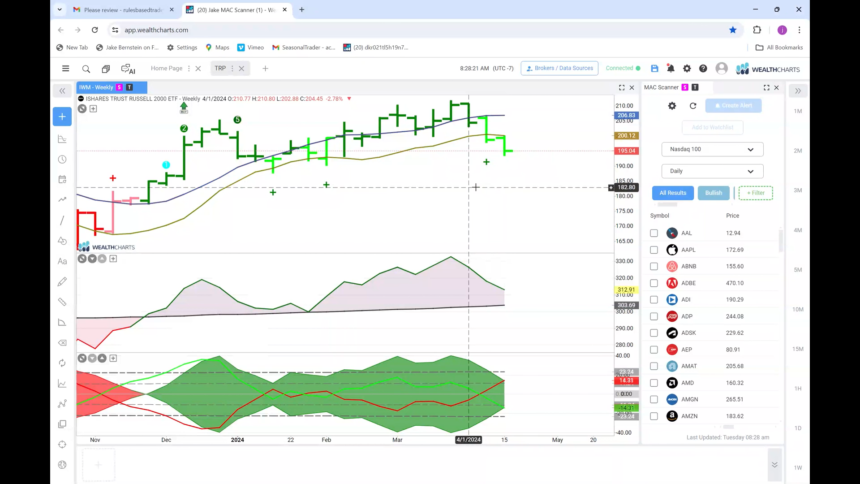Tick the ADSK checkbox
This screenshot has width=860, height=484.
pyautogui.click(x=654, y=333)
